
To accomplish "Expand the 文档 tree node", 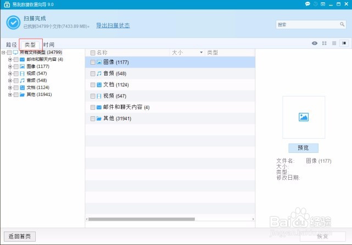I will (10, 87).
